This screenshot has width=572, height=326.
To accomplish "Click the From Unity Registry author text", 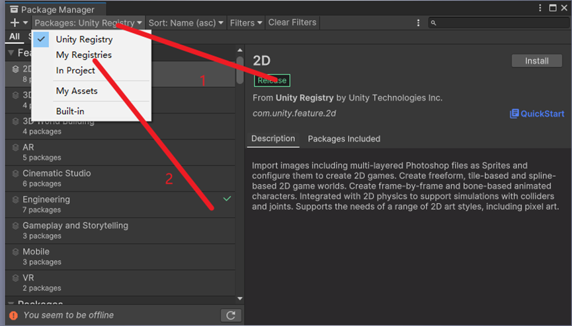I will (347, 98).
